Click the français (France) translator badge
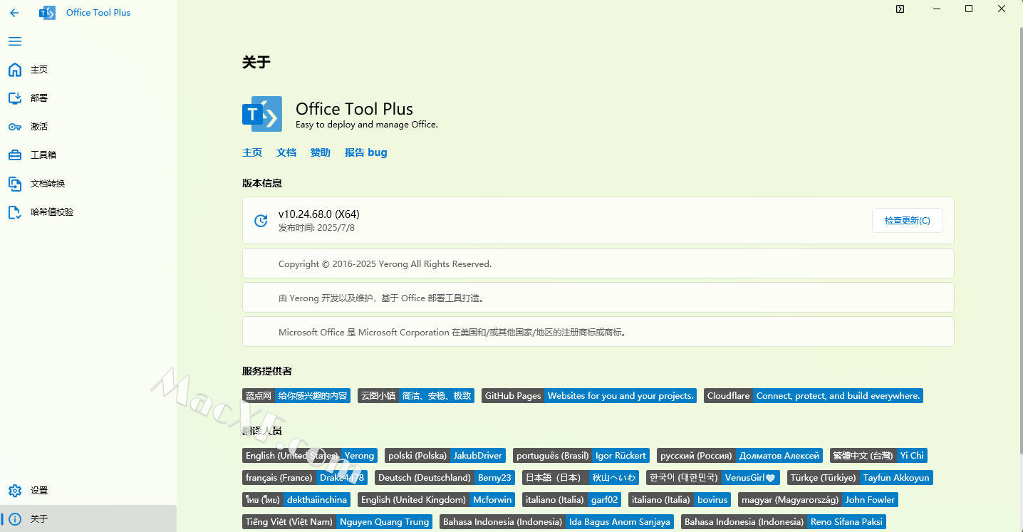The height and width of the screenshot is (532, 1023). click(x=305, y=478)
